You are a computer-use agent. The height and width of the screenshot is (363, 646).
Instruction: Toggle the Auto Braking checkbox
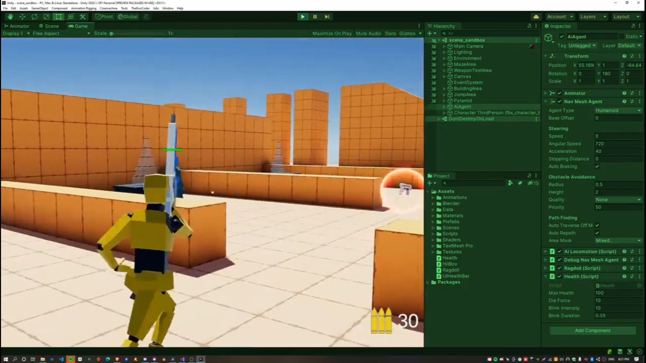[x=597, y=166]
